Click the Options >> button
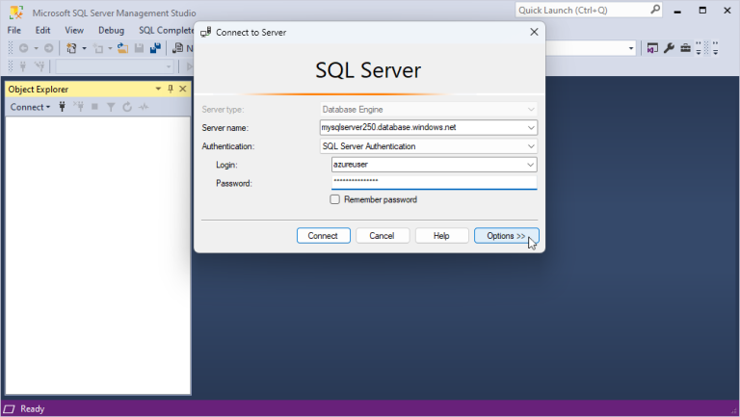Image resolution: width=740 pixels, height=417 pixels. [507, 235]
